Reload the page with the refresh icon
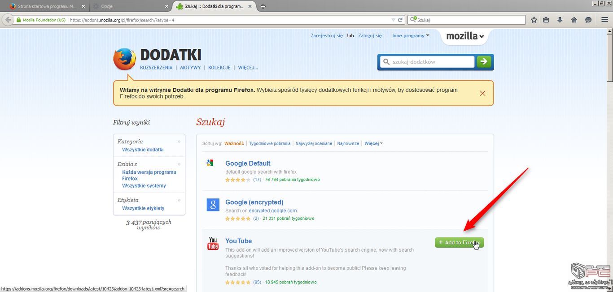This screenshot has height=292, width=613. [x=400, y=20]
